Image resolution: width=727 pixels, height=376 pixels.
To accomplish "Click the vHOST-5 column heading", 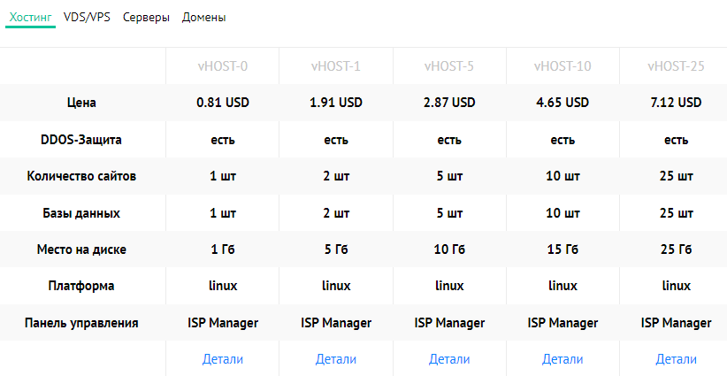I will pos(449,65).
